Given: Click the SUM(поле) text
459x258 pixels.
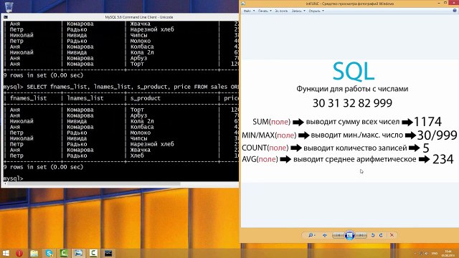Looking at the screenshot, I should (x=271, y=122).
